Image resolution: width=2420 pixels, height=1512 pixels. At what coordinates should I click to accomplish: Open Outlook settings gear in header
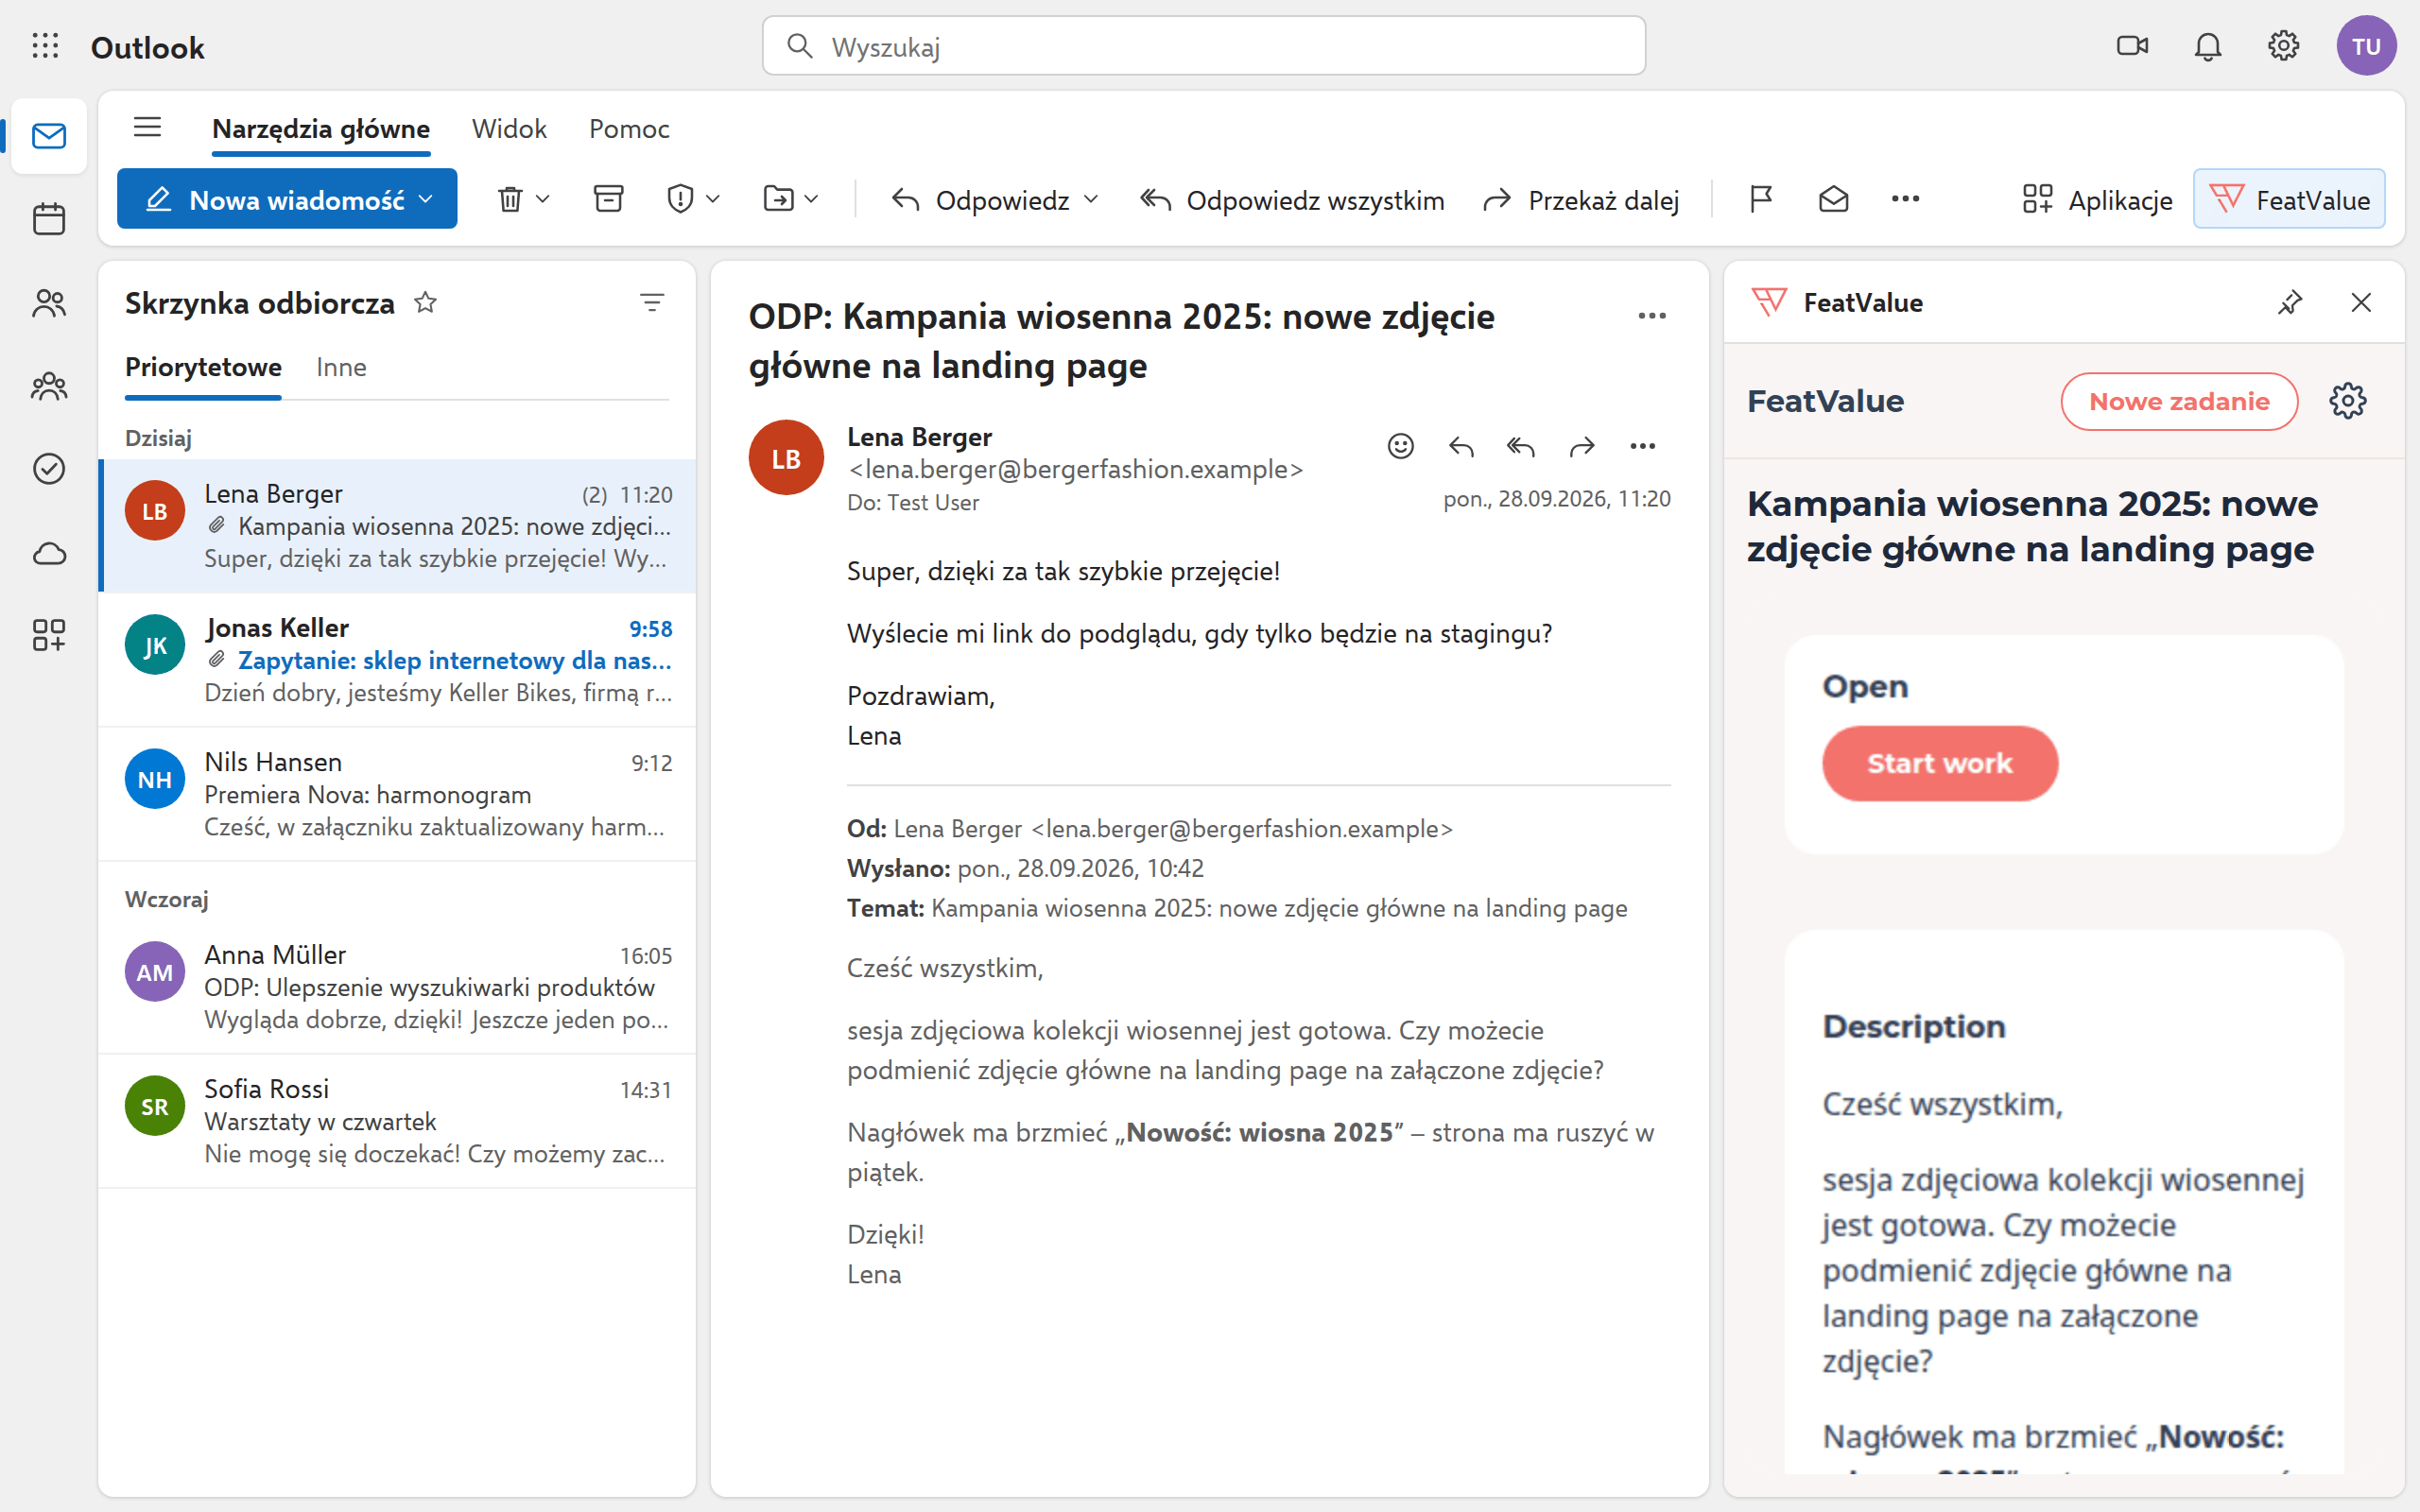[2283, 46]
